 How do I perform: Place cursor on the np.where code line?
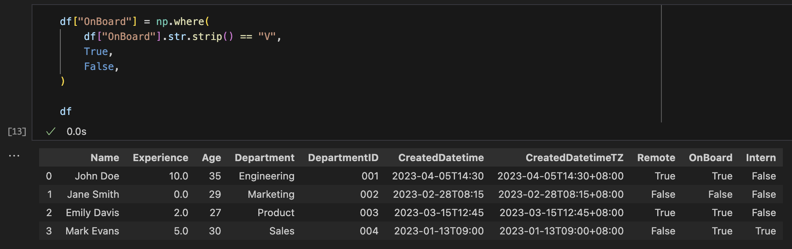click(x=135, y=22)
